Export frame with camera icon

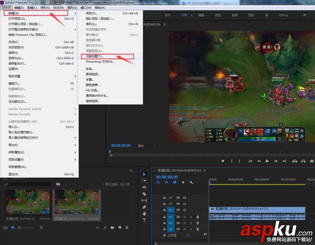(x=312, y=161)
